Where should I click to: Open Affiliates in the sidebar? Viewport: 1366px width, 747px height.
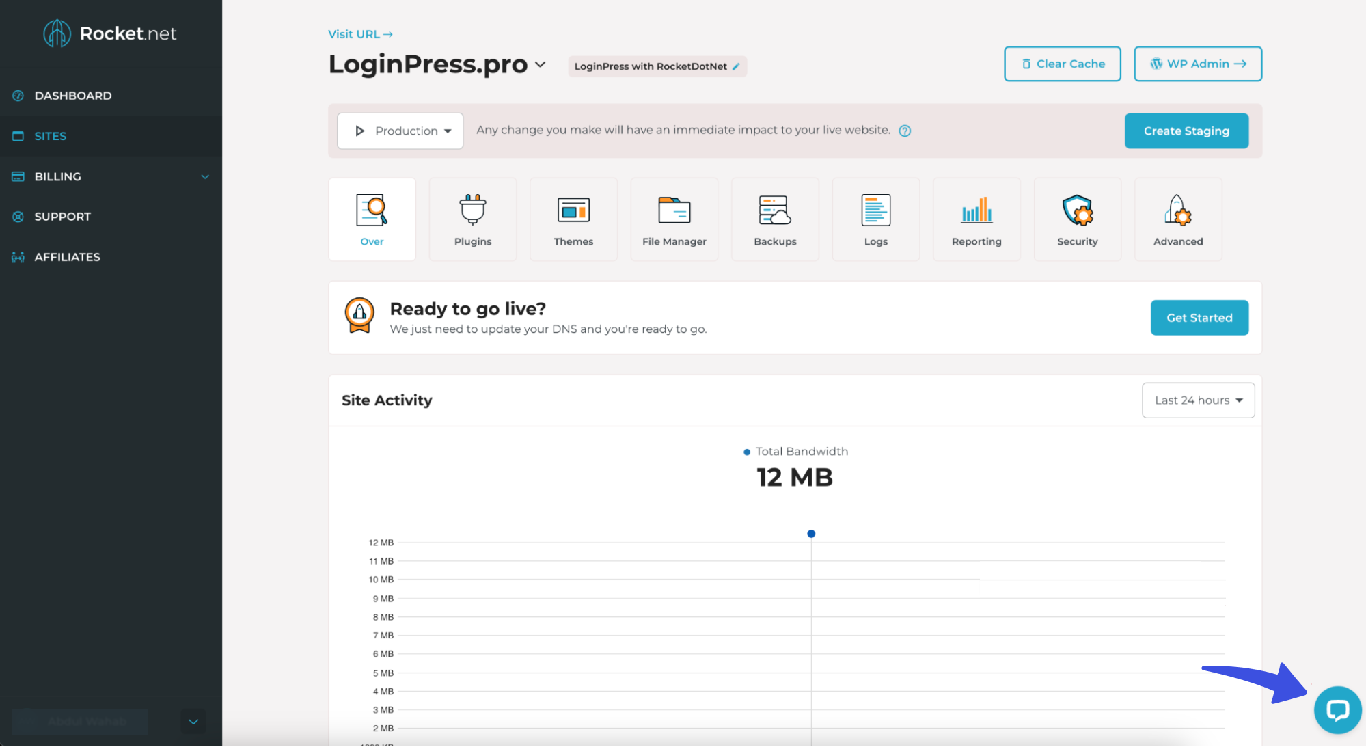click(x=111, y=257)
